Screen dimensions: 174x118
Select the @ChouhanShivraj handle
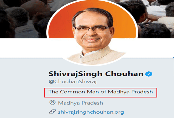pos(73,82)
